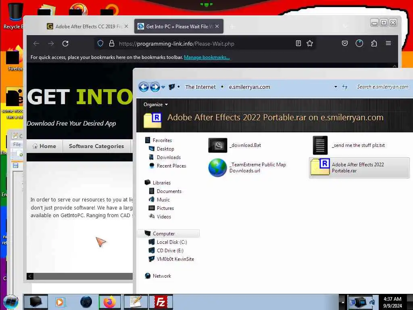This screenshot has width=413, height=310.
Task: Open the Manage bookmarks link
Action: coord(207,57)
